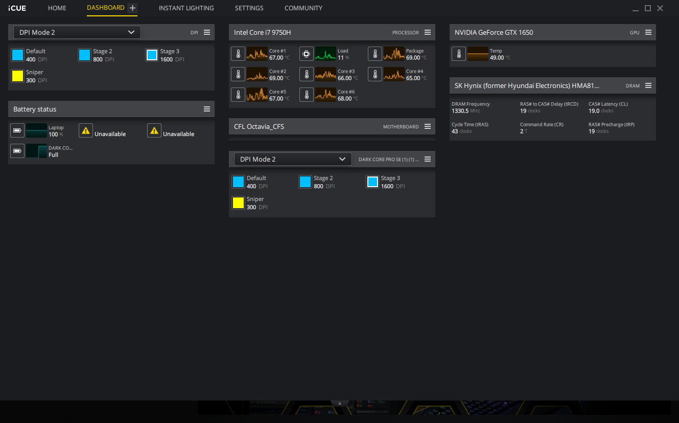
Task: Click the Intel Core i7 9750H title
Action: 263,32
